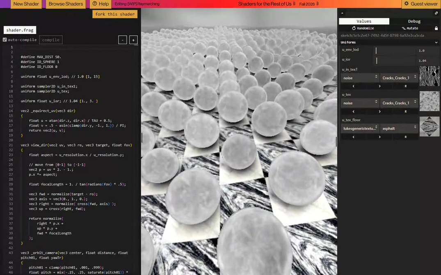Click the lock icon beside Mutate
Viewport: 441px width, 275px height.
(x=436, y=28)
